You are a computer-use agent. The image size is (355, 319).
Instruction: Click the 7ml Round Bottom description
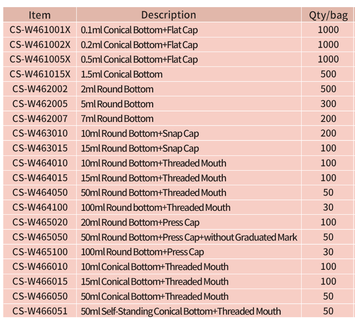(117, 119)
